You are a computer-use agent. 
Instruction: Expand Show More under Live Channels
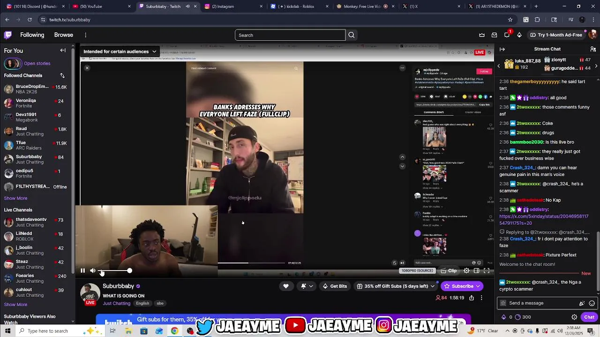15,304
